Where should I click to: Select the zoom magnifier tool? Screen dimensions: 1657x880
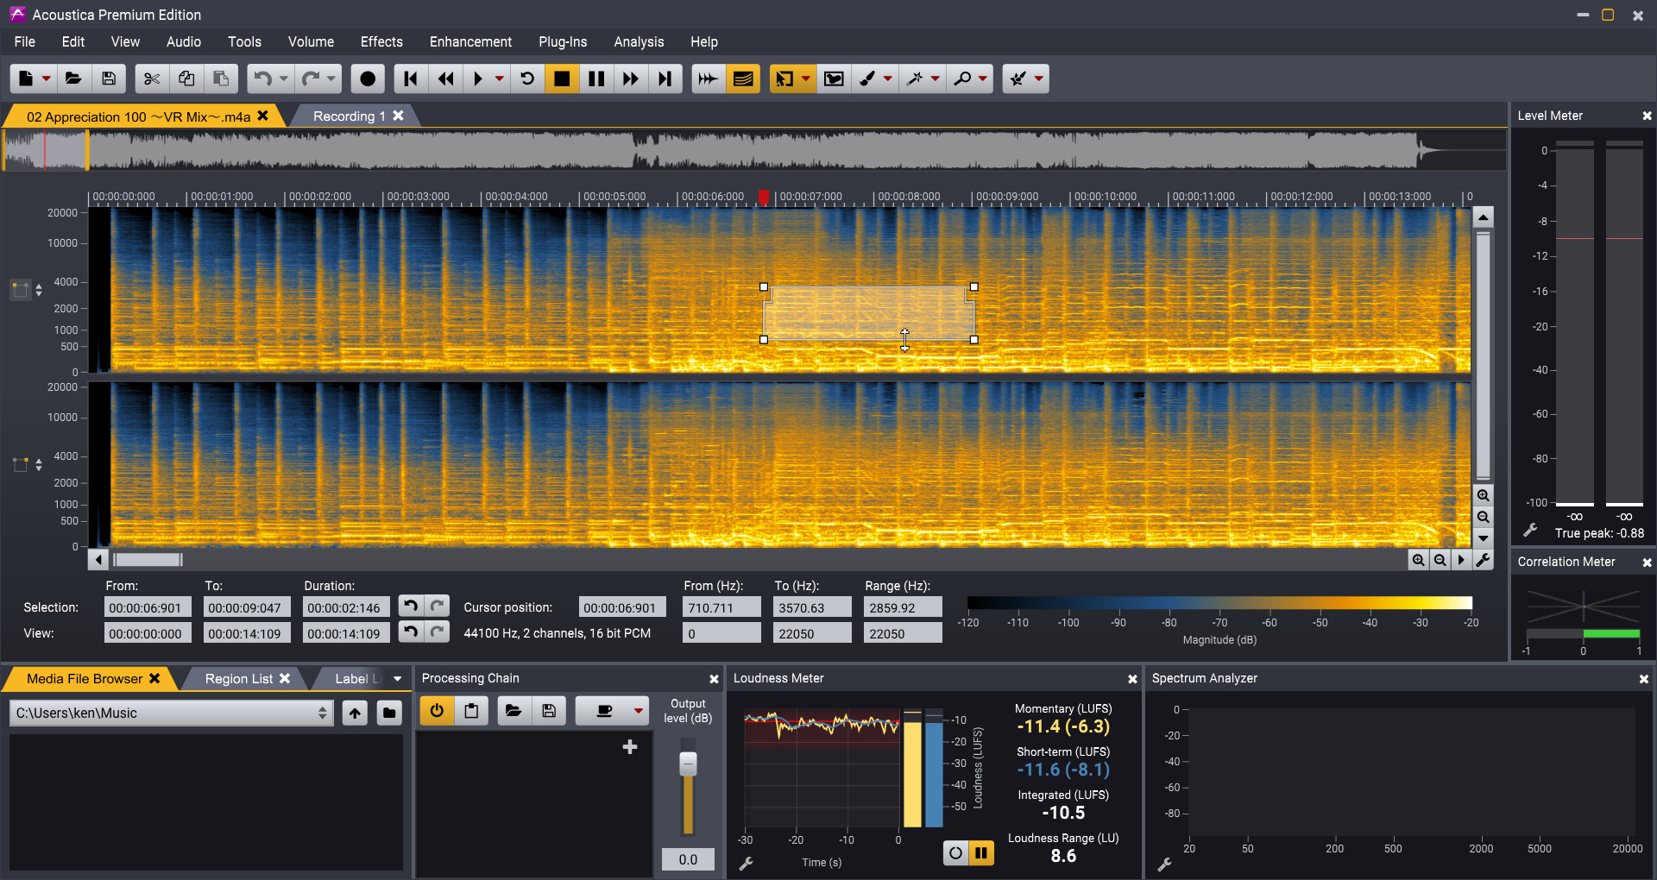(x=962, y=79)
